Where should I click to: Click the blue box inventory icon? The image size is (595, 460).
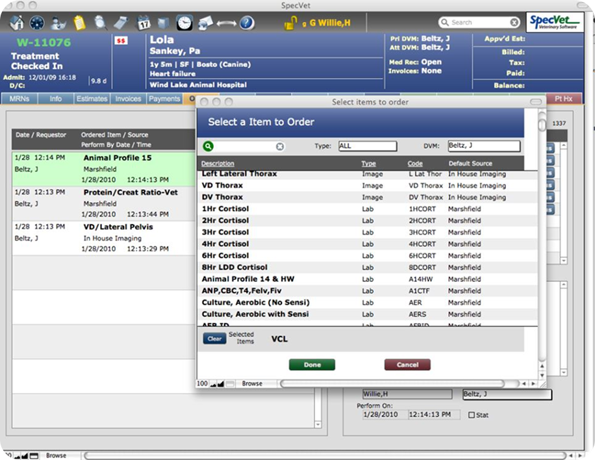[164, 23]
